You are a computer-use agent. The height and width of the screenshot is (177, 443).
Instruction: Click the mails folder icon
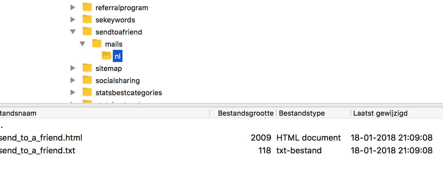point(97,43)
